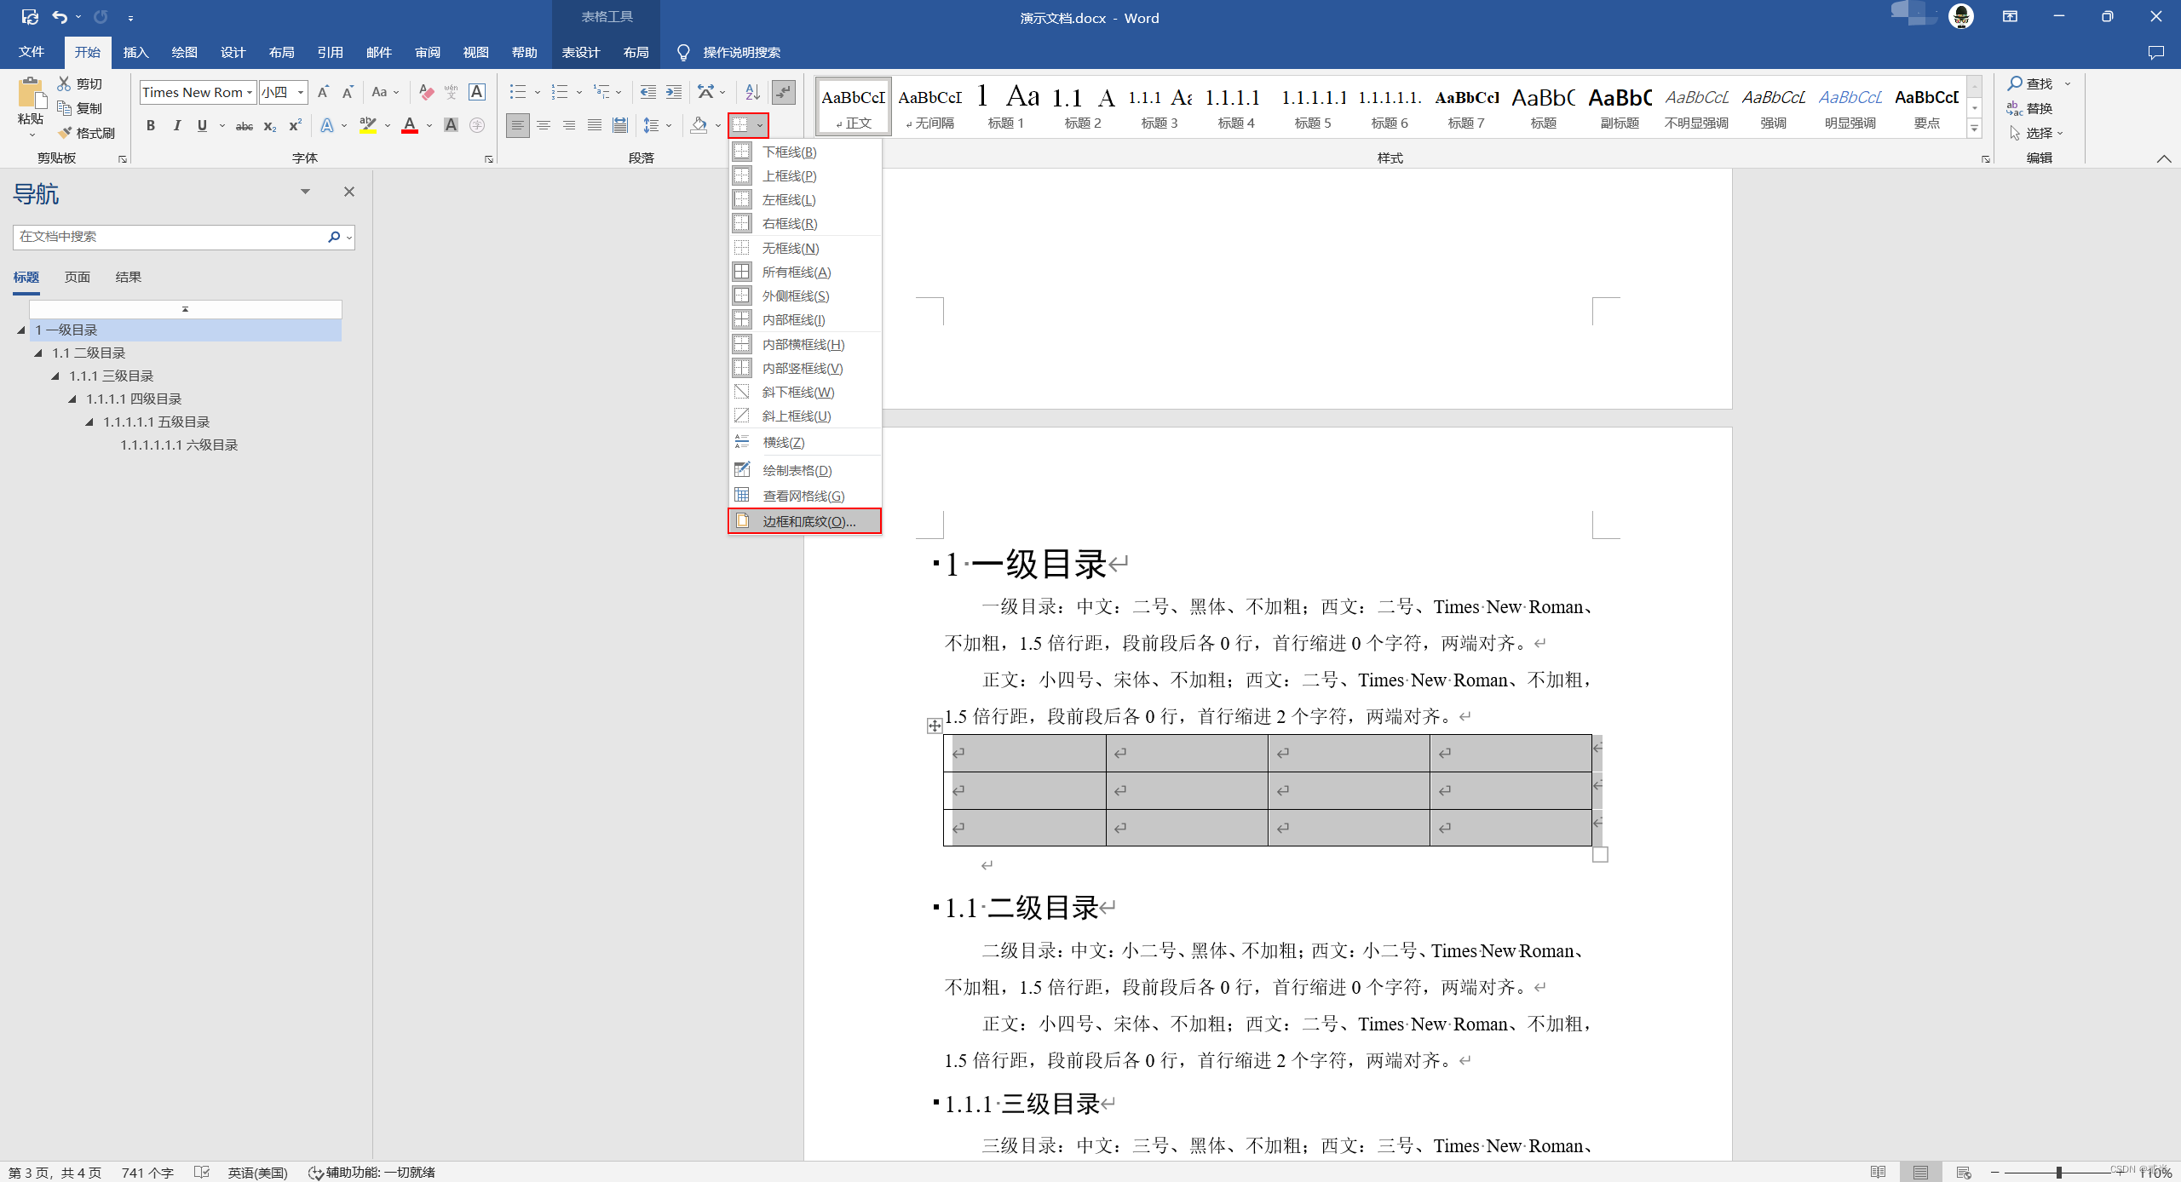Apply Italic formatting

(x=176, y=126)
